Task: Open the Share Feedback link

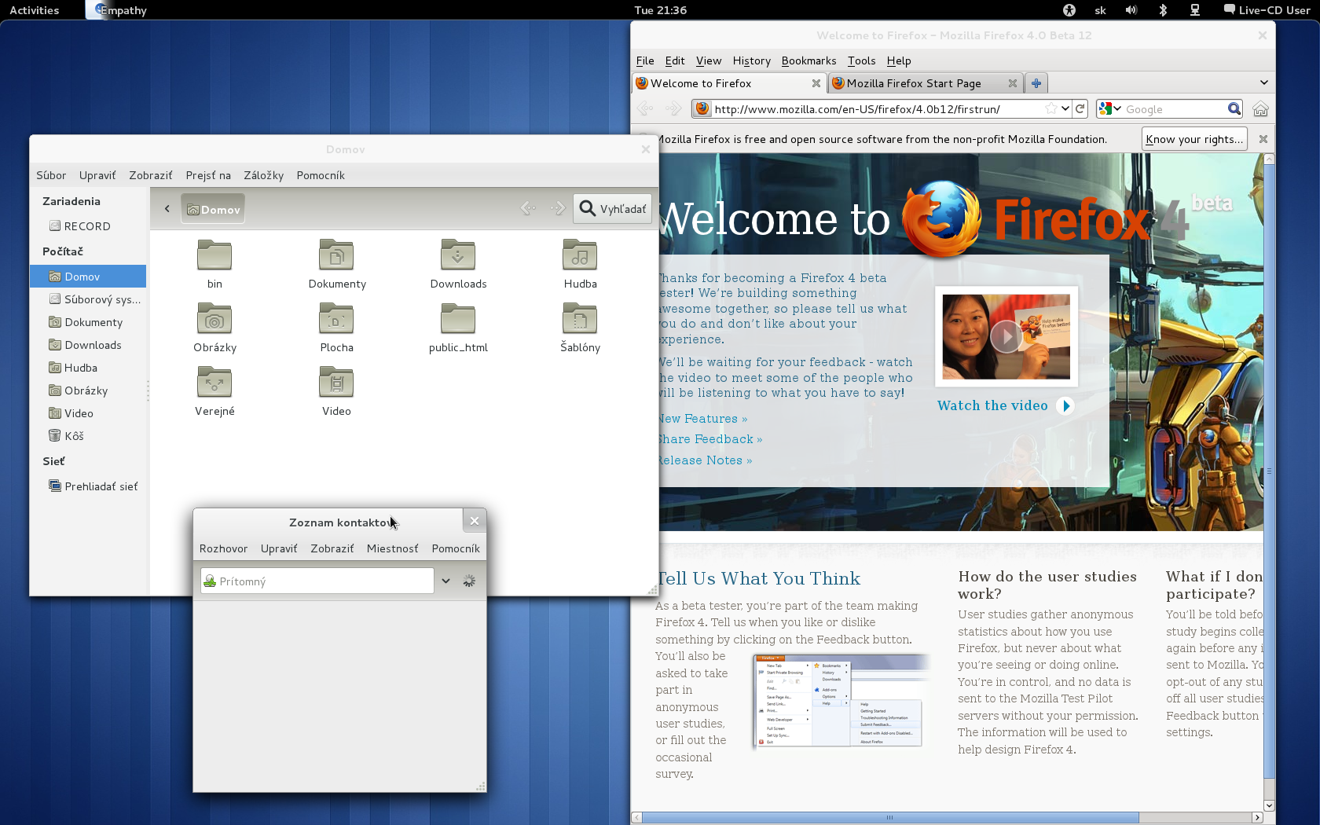Action: (x=710, y=439)
